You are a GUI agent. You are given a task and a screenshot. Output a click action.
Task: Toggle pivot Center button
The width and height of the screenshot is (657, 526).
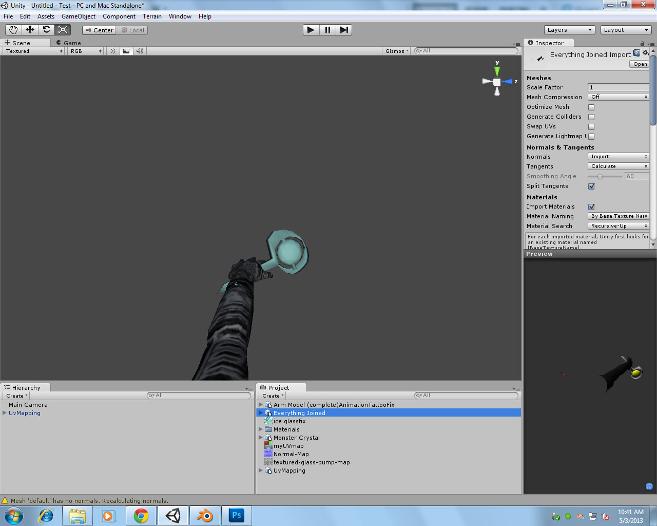pos(99,30)
